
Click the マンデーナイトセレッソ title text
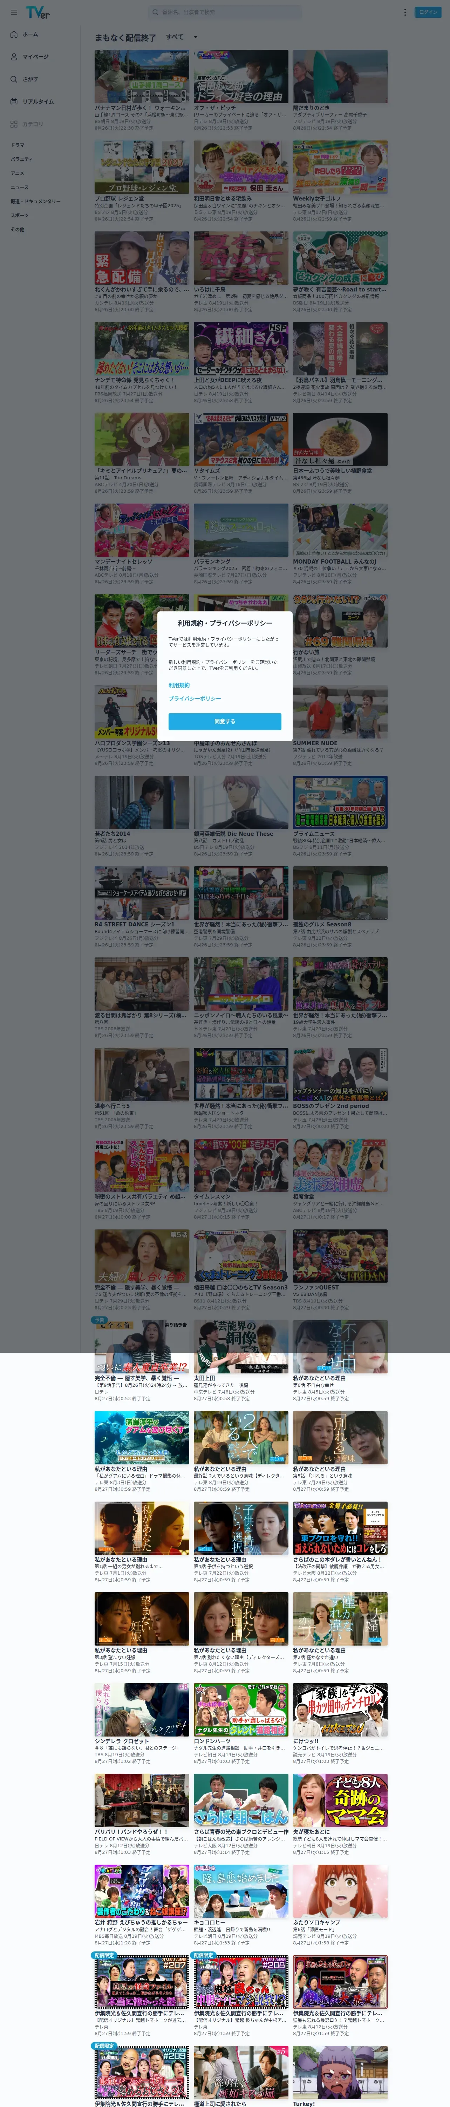tap(124, 562)
